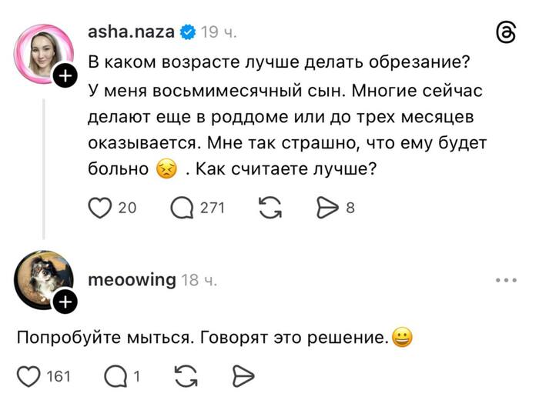The image size is (539, 400).
Task: Repost the asha.naza thread
Action: 270,208
